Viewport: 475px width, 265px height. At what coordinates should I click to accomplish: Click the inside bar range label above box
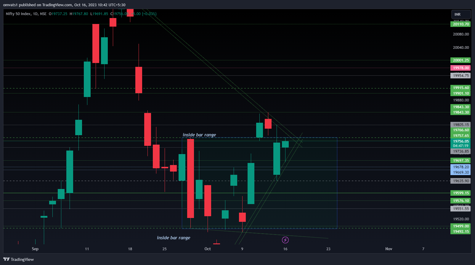199,135
